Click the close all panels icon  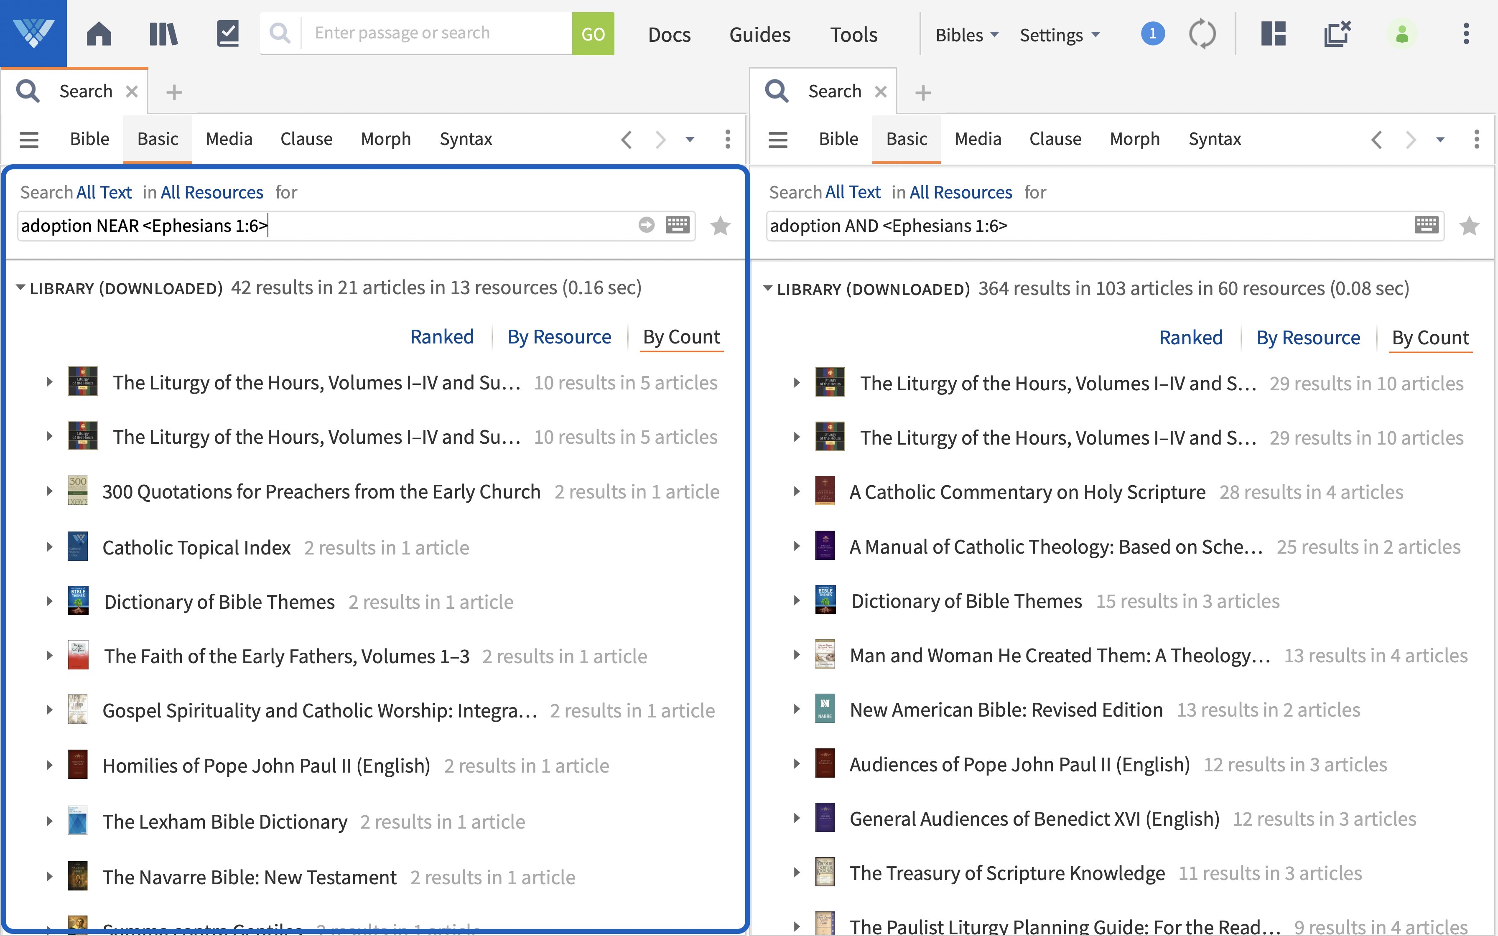1337,33
